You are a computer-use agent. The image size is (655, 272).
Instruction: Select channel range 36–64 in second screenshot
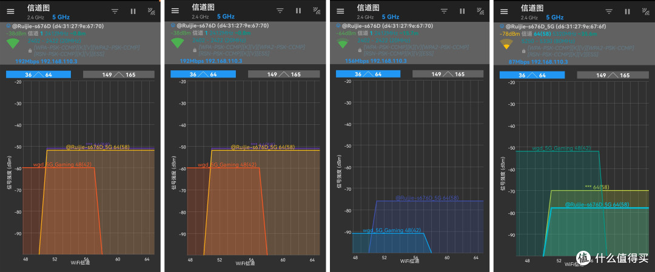[203, 75]
